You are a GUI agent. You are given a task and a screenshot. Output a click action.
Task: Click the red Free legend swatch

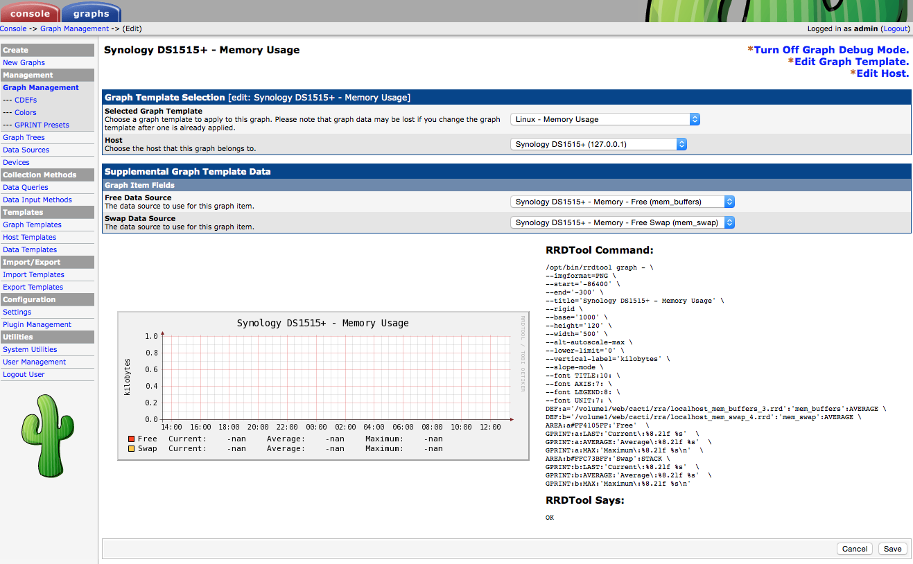[x=131, y=439]
